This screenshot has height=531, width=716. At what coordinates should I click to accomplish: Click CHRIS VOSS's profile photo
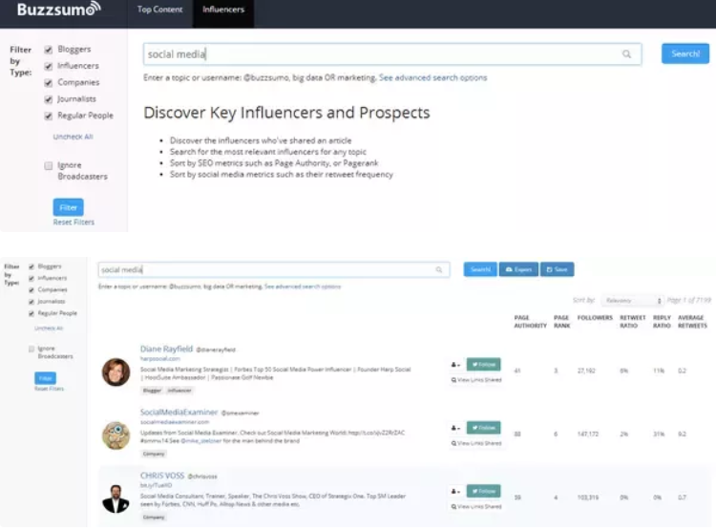pos(116,499)
